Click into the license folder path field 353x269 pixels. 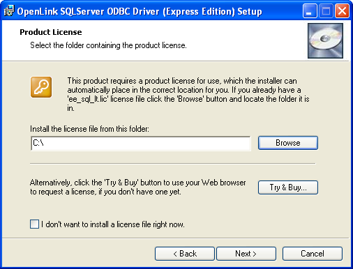(141, 144)
